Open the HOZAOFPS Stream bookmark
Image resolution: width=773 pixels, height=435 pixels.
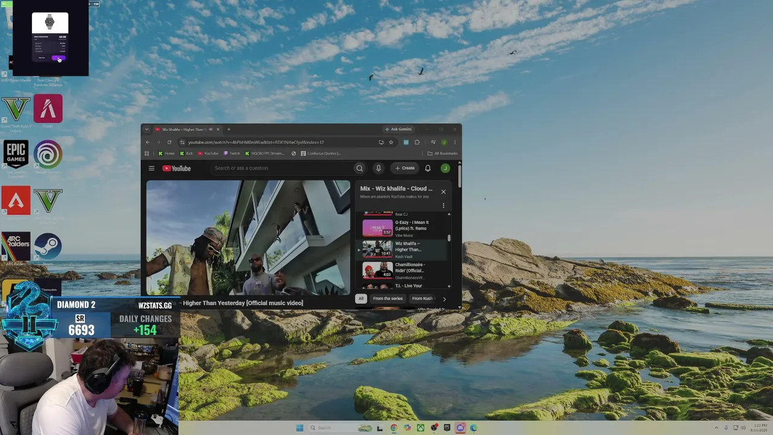(x=265, y=153)
